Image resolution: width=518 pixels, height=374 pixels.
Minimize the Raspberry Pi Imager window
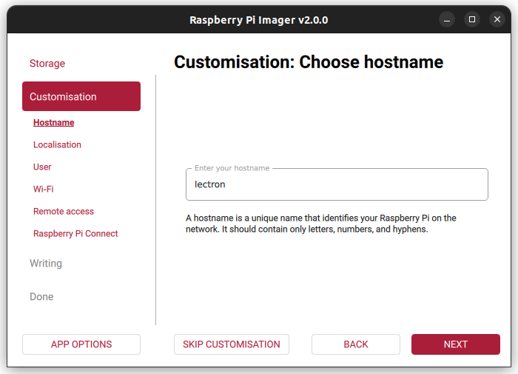pos(446,19)
